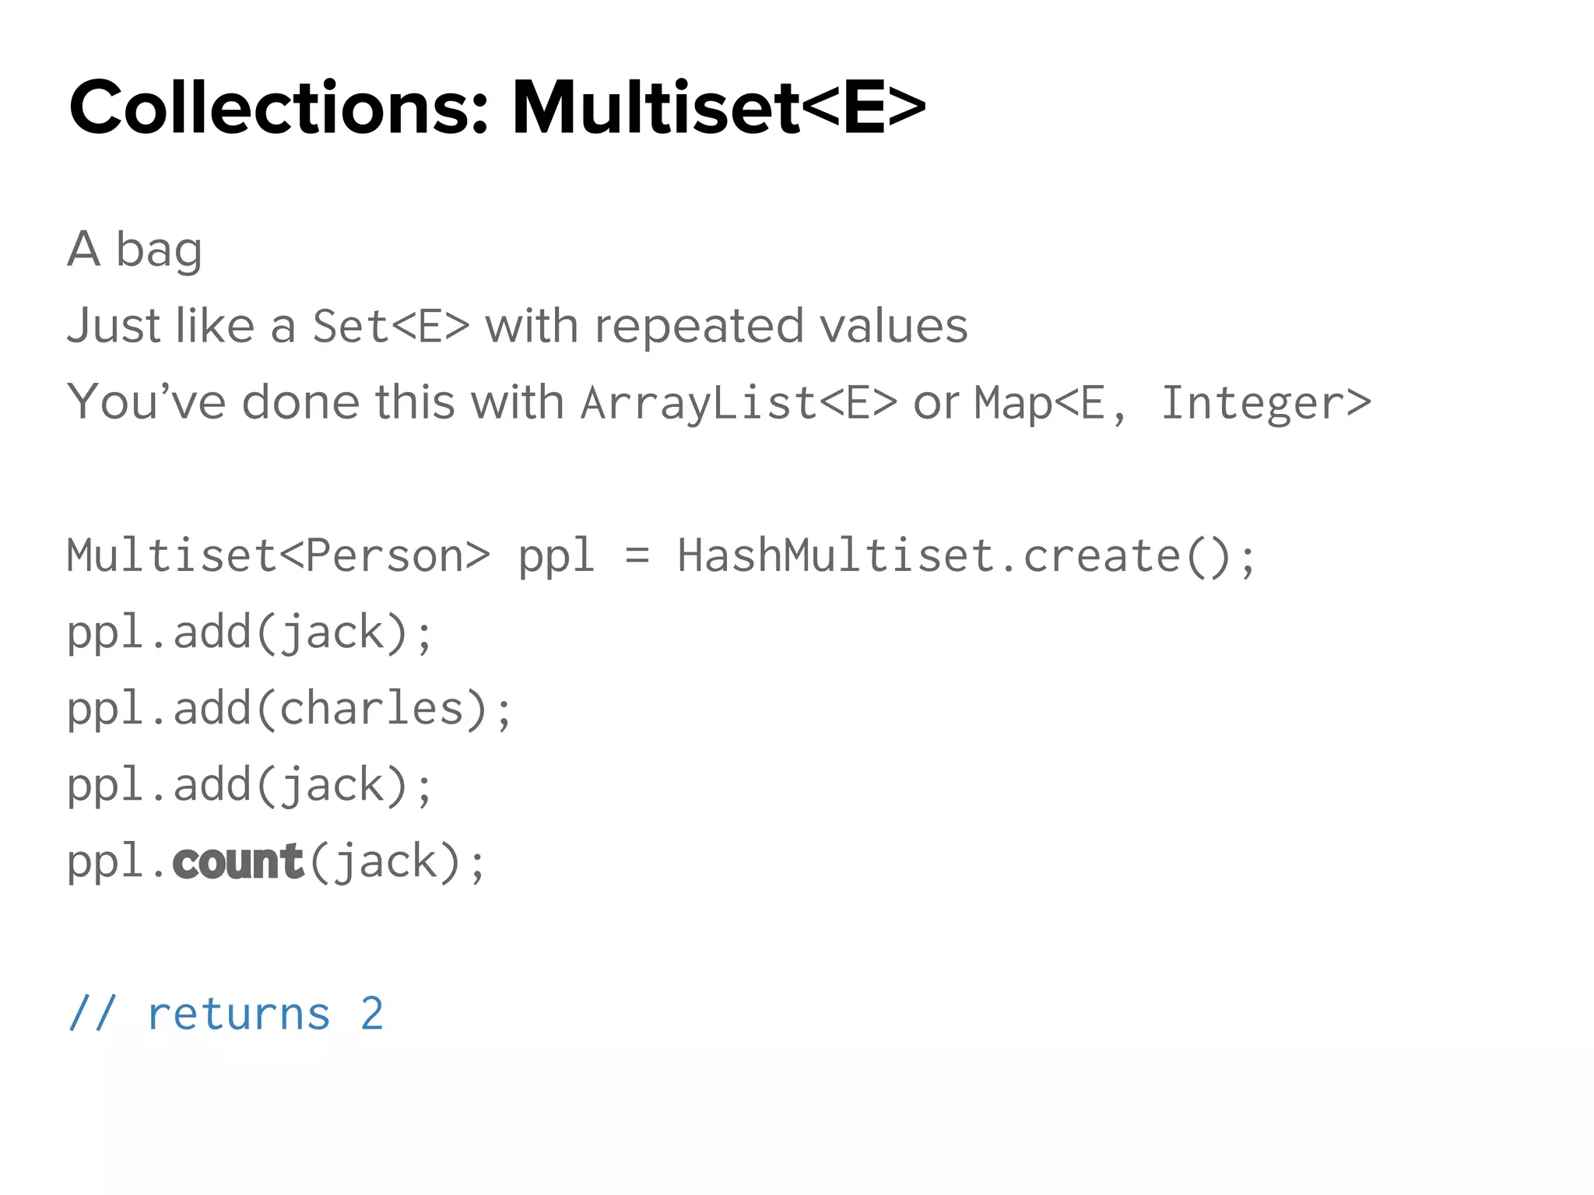Viewport: 1594px width, 1195px height.
Task: Click "ArrayList<E>" in the third line
Action: [x=739, y=403]
